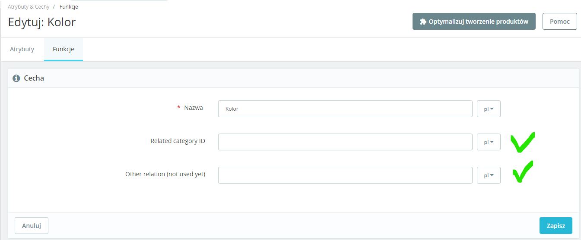581x240 pixels.
Task: Go to Atrybuty & Cechy breadcrumb link
Action: point(29,7)
